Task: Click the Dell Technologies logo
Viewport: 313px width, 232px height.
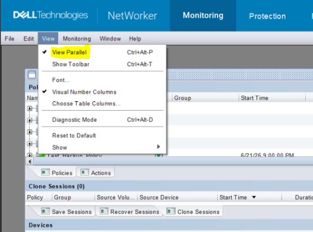Action: pyautogui.click(x=50, y=15)
